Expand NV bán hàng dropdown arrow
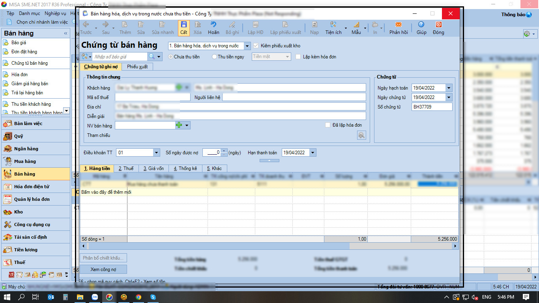This screenshot has height=303, width=539. tap(187, 125)
